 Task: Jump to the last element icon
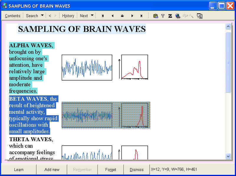[142, 16]
